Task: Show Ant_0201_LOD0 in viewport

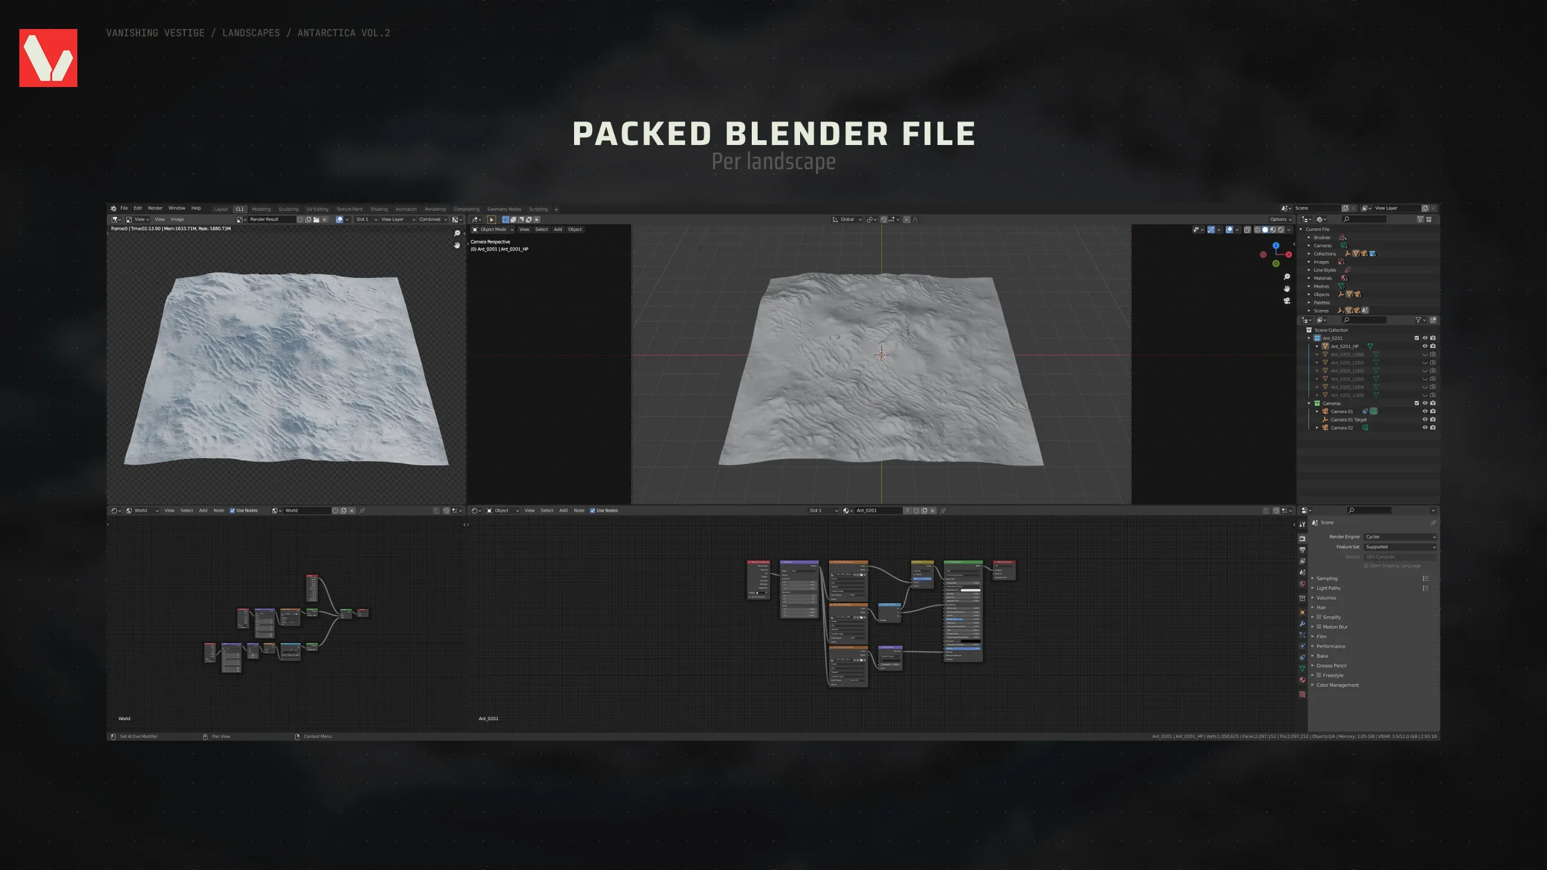Action: pyautogui.click(x=1424, y=355)
